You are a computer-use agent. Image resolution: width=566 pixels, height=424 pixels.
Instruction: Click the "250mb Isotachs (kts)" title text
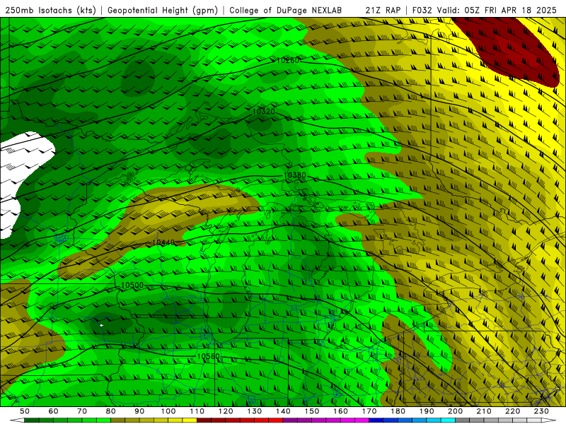(51, 11)
